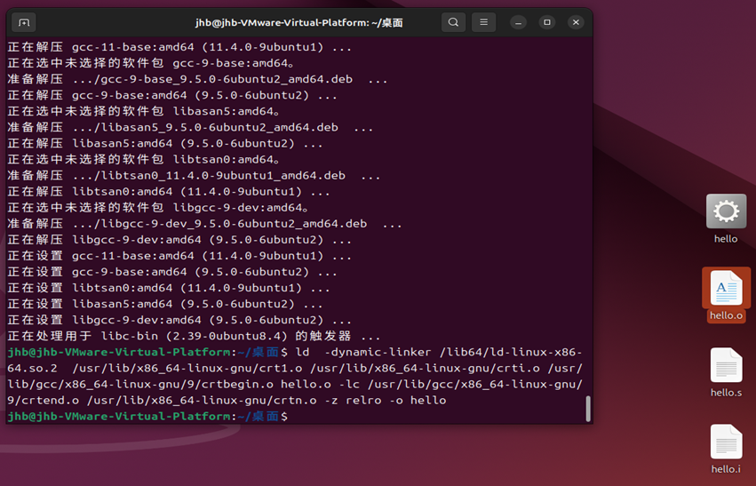Click line '正在设置 libgcc-9-dev:amd64'

[179, 320]
